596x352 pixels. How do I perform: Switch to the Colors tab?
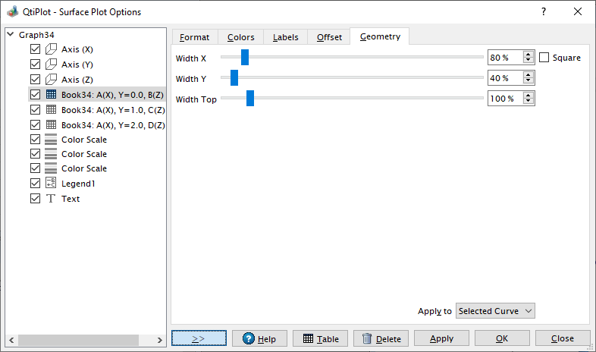point(241,37)
